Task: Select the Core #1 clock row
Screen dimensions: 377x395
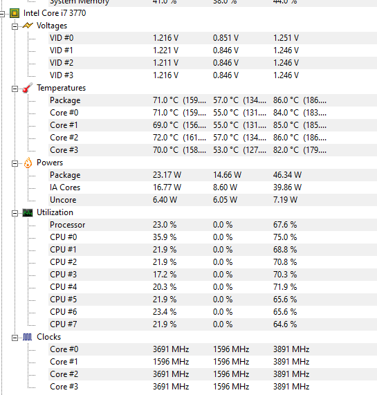Action: tap(212, 362)
